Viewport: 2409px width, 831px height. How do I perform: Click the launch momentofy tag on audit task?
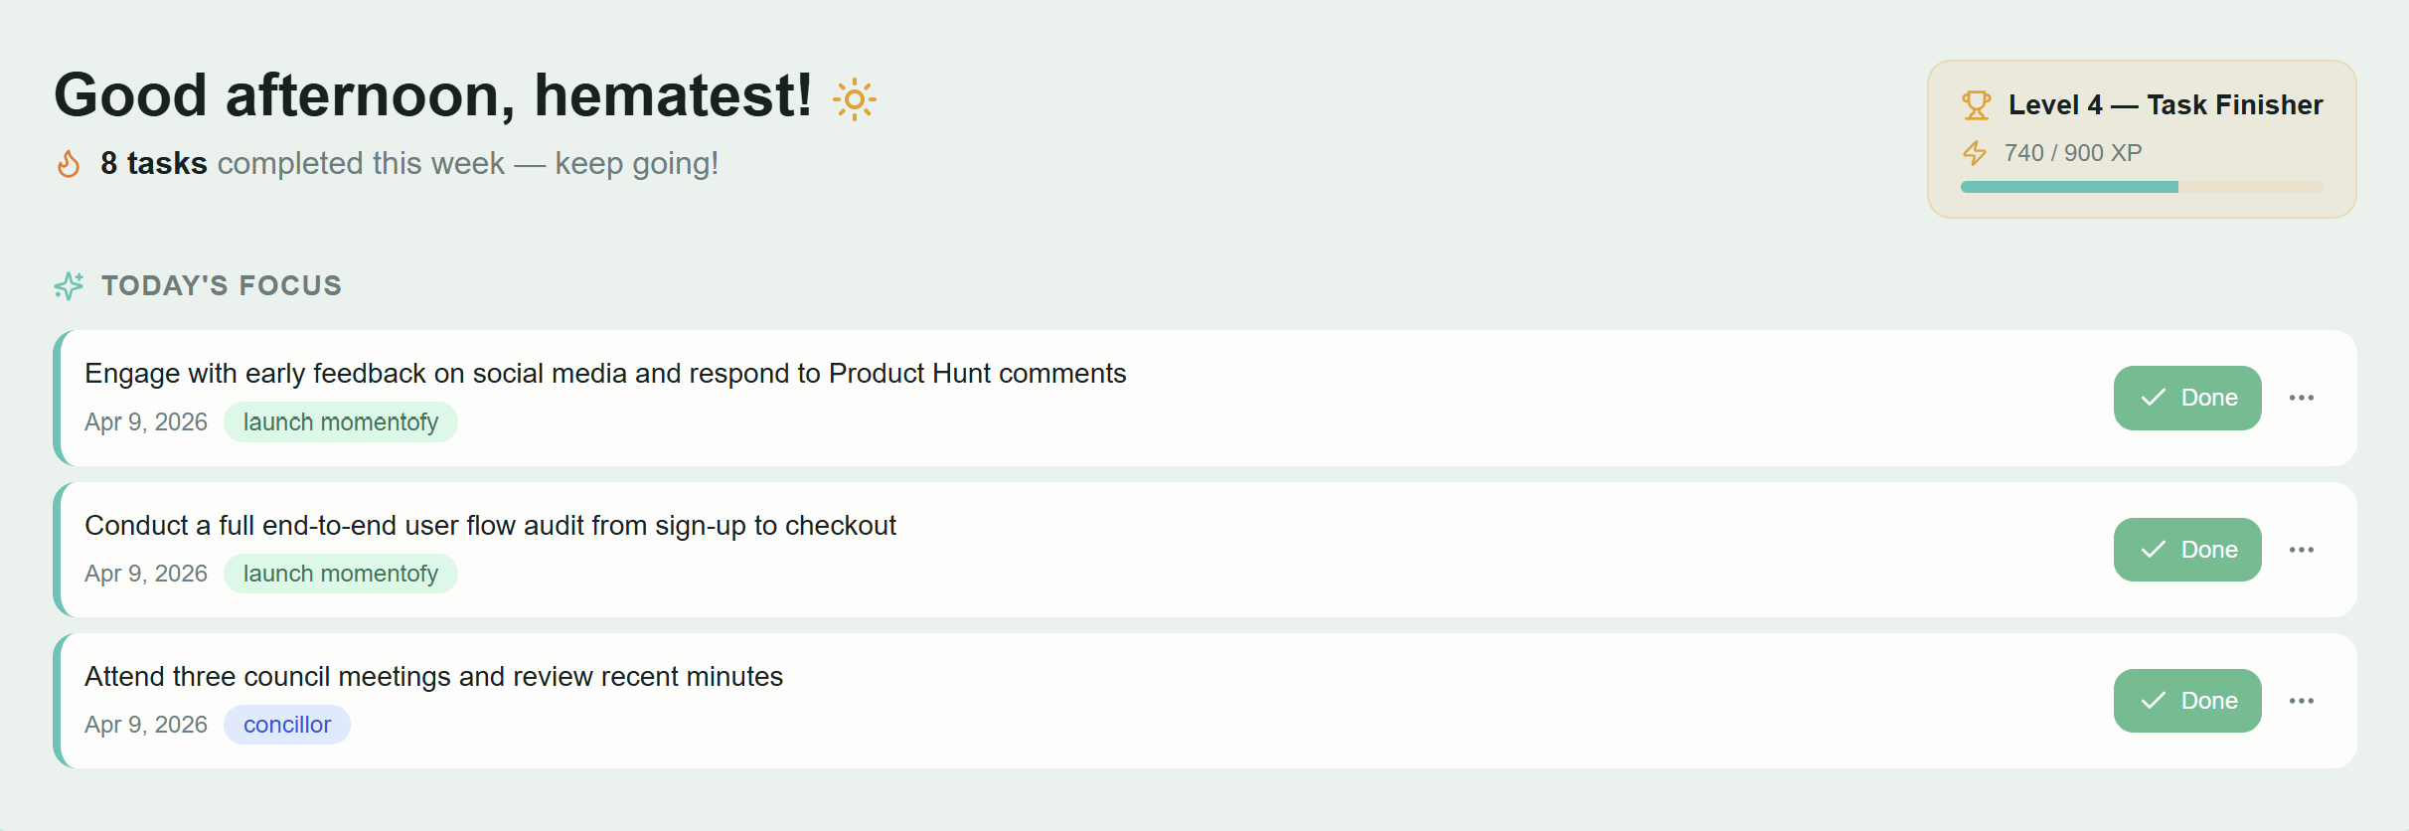coord(340,574)
